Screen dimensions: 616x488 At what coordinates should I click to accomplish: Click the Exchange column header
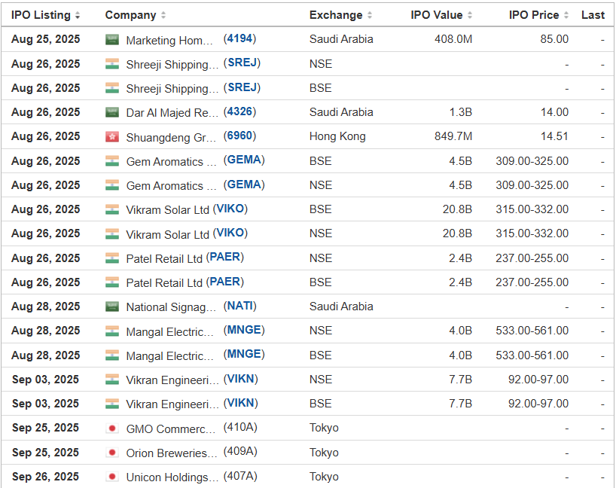pyautogui.click(x=336, y=15)
